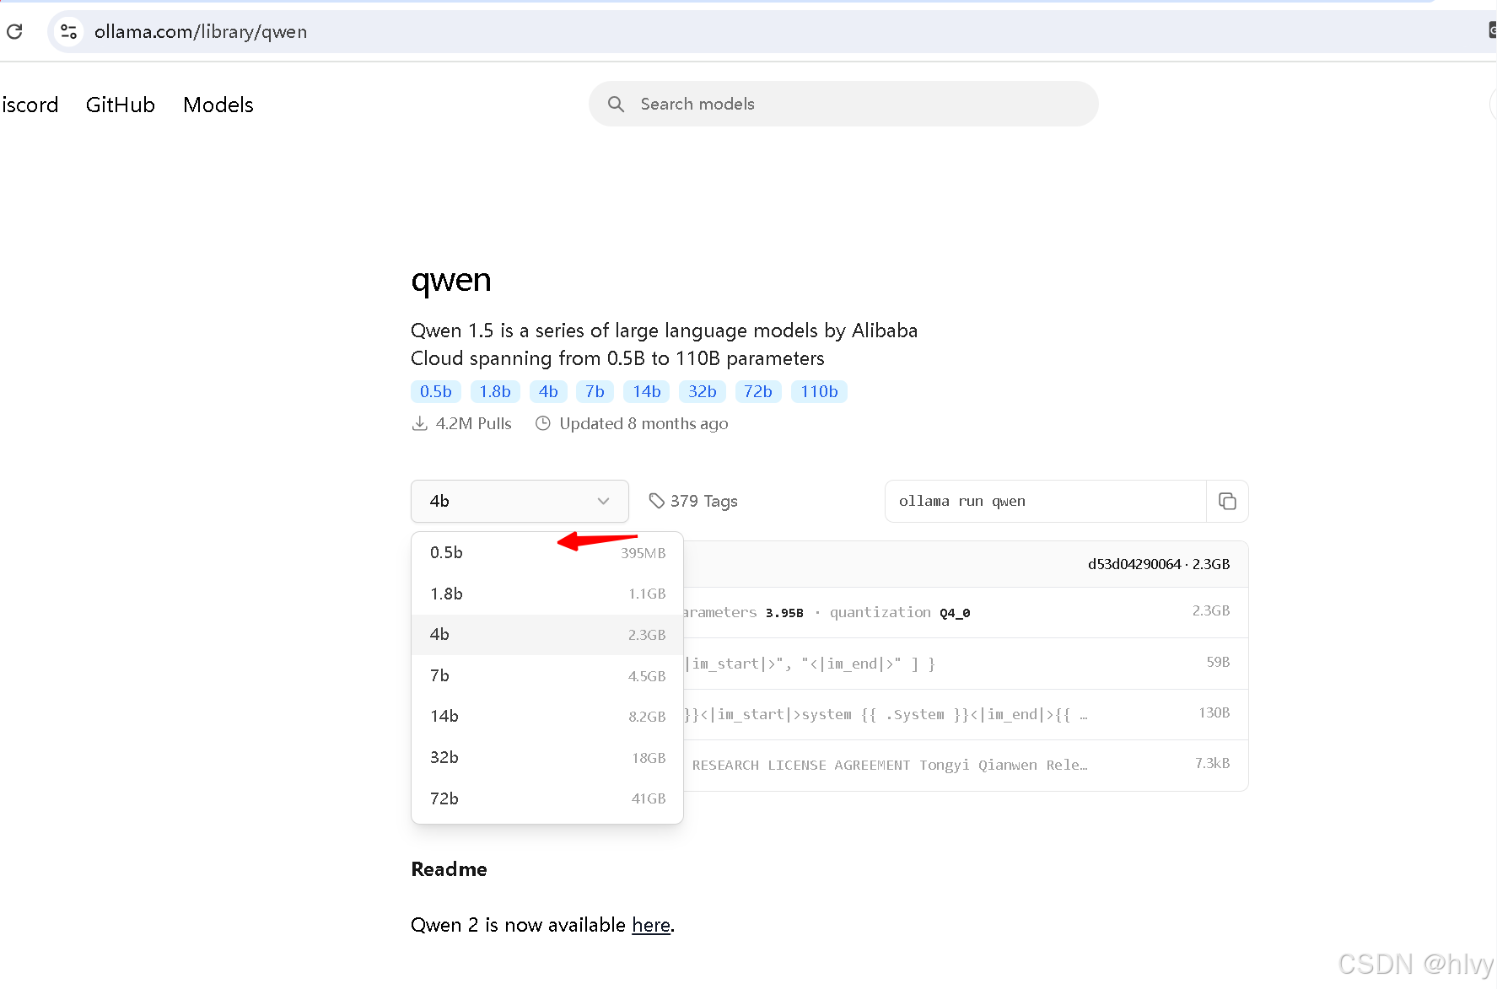The width and height of the screenshot is (1497, 989).
Task: Open site information icon in address bar
Action: point(68,32)
